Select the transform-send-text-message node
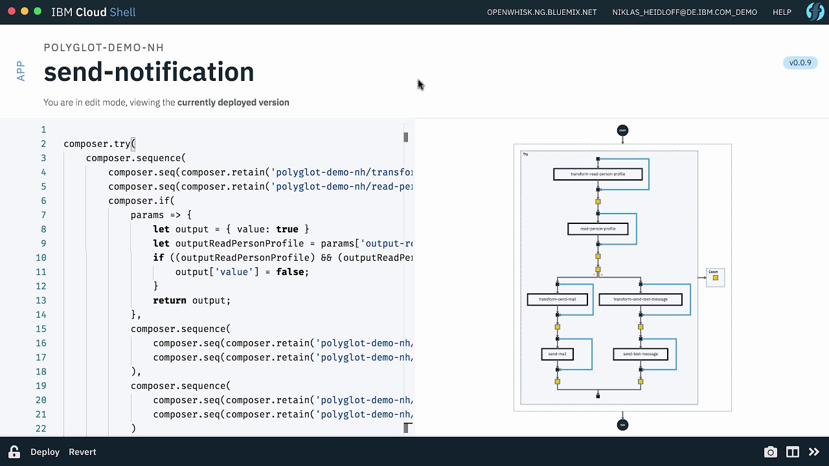 (641, 299)
